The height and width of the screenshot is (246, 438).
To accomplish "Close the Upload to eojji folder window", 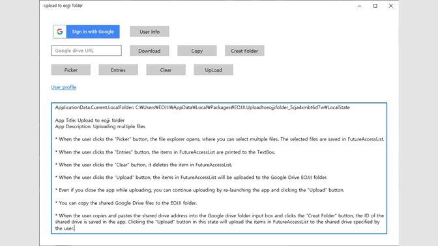I will pyautogui.click(x=391, y=6).
